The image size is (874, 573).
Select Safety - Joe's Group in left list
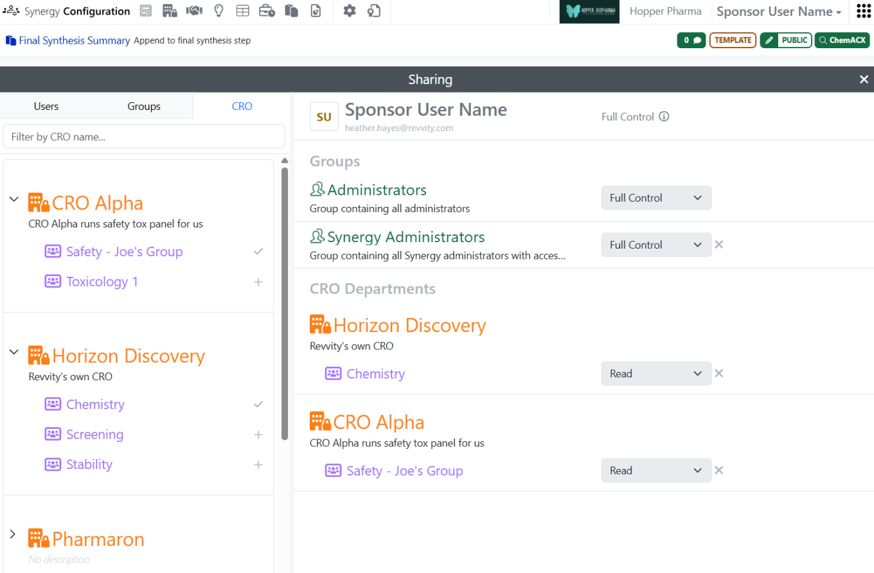point(124,252)
